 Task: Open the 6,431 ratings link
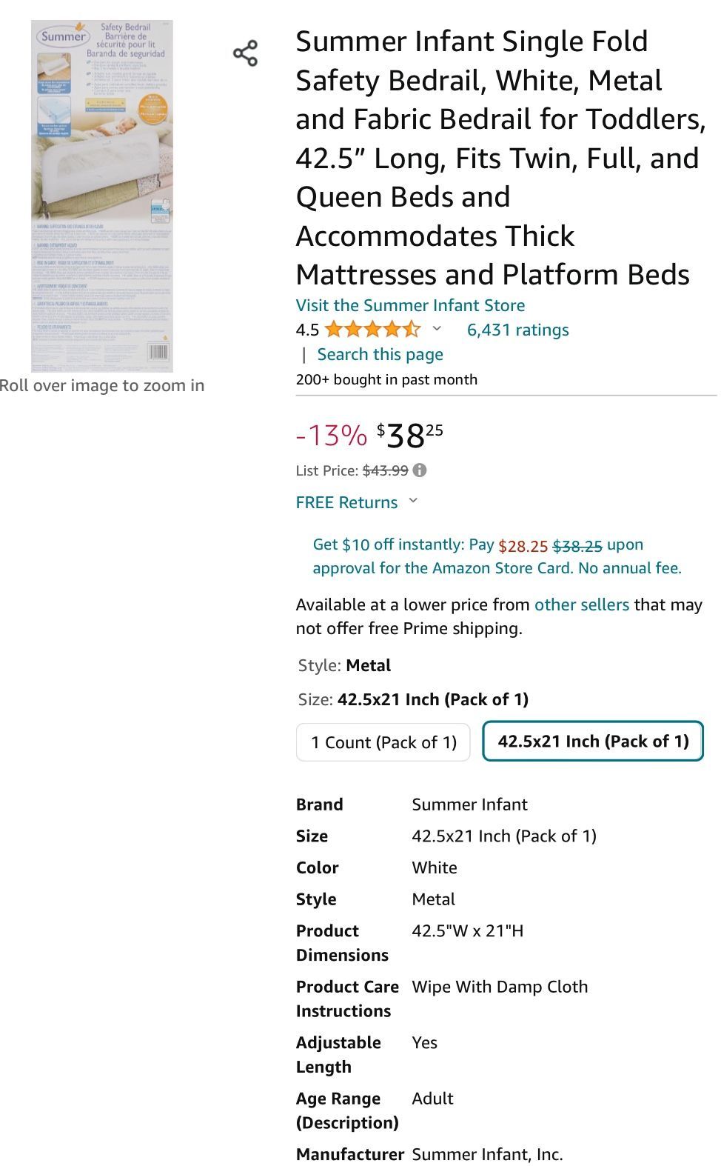(517, 330)
